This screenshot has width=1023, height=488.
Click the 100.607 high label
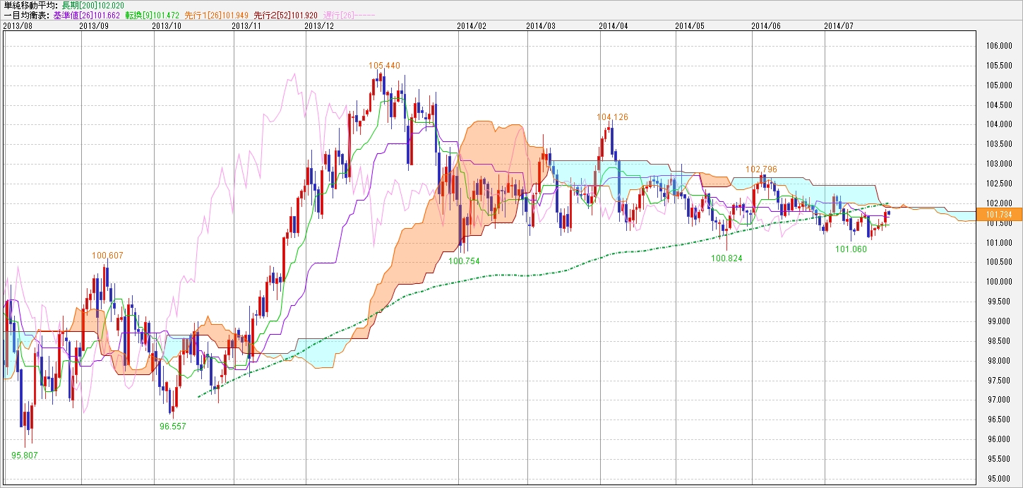click(107, 255)
